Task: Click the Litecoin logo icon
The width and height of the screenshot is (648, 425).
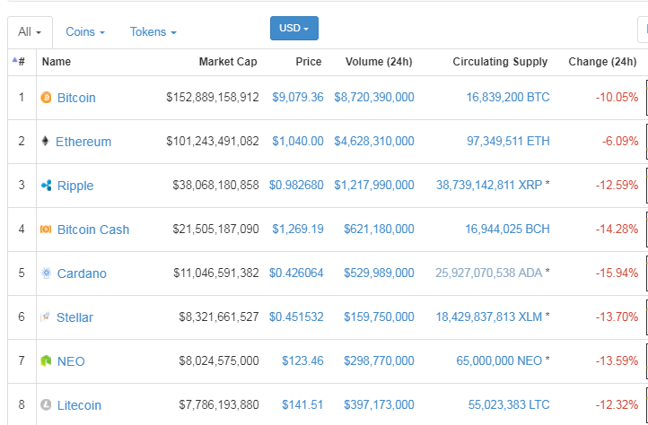Action: tap(47, 405)
